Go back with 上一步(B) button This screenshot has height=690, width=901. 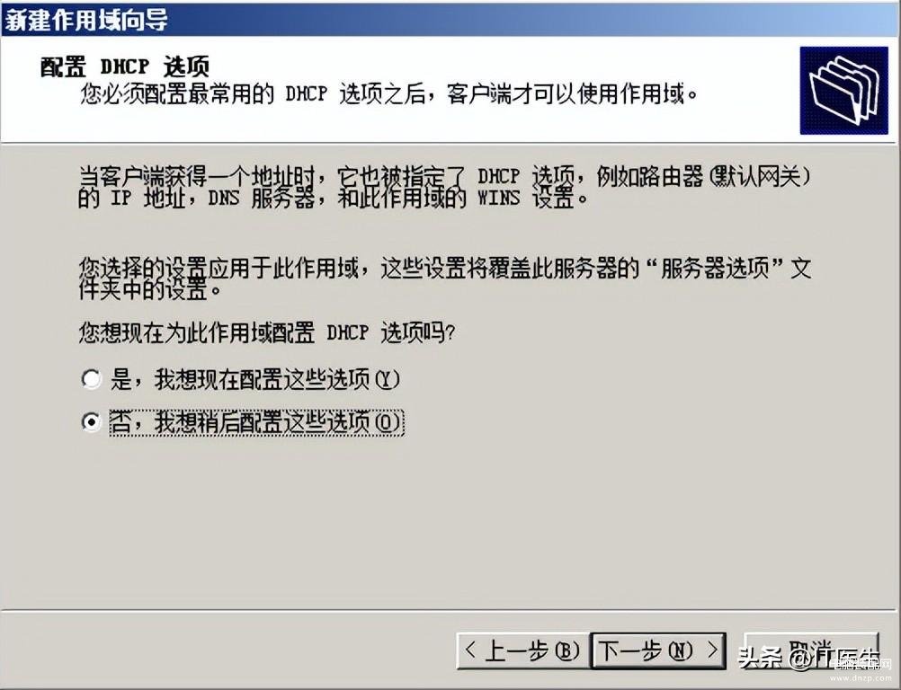tap(522, 651)
